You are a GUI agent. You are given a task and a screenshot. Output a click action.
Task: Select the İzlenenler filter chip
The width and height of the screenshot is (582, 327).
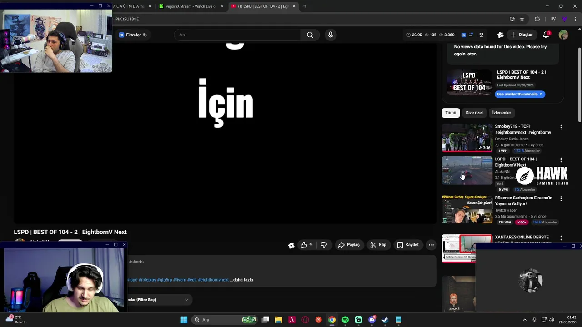[x=502, y=113]
